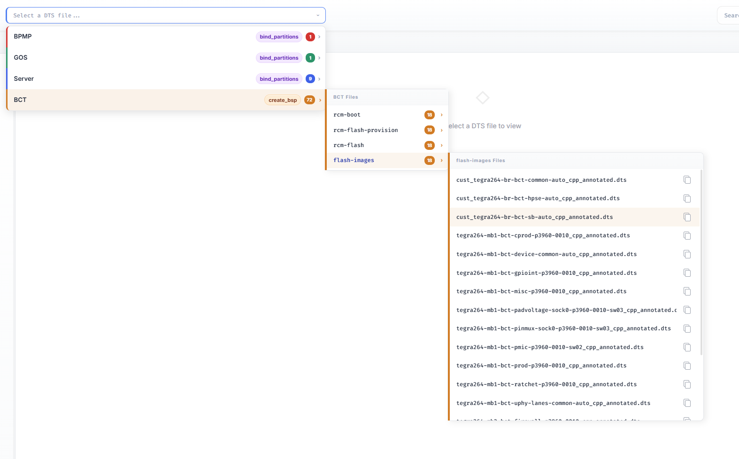Click the 18 badge on the rcm-flash-provision row
739x459 pixels.
coord(430,130)
